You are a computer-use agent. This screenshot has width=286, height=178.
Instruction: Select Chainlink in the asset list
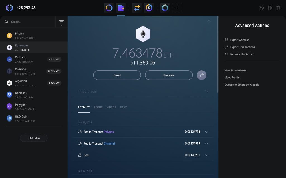(x=34, y=95)
